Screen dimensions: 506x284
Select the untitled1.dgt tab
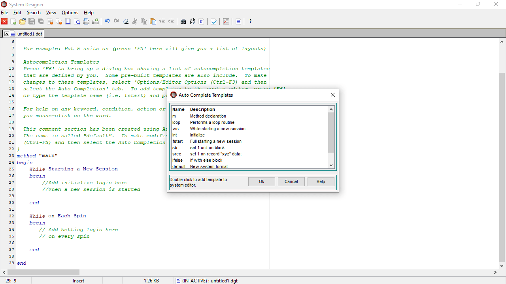click(x=30, y=34)
